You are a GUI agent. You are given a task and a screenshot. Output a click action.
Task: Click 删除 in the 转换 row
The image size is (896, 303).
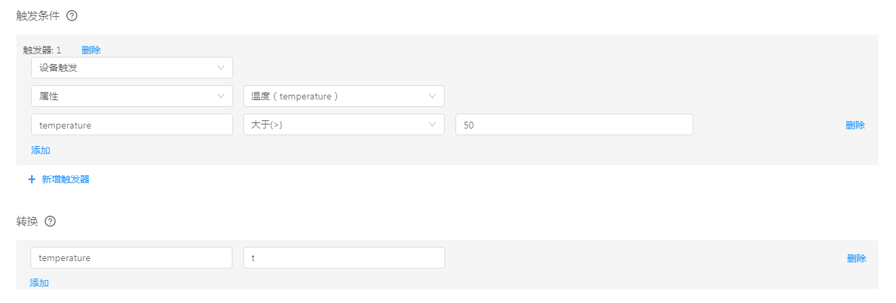click(x=856, y=258)
